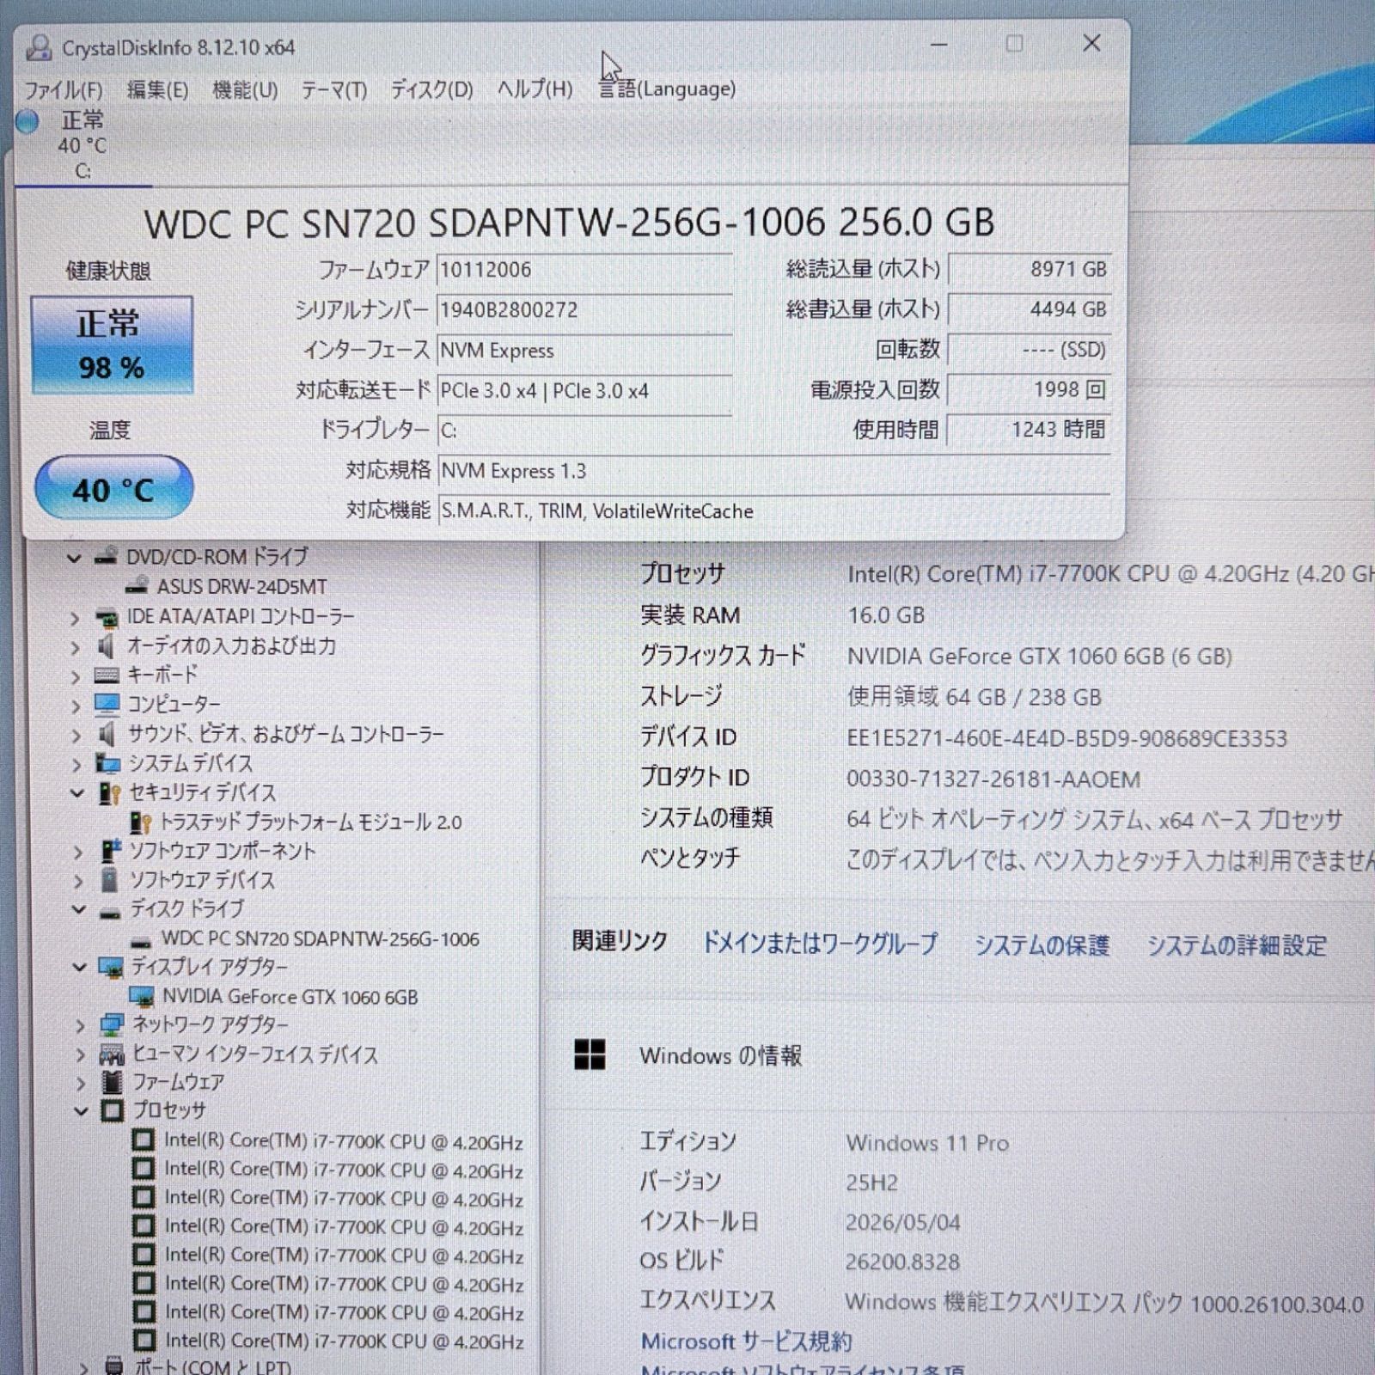Expand the オーディオの入力および出力 node

pyautogui.click(x=76, y=647)
